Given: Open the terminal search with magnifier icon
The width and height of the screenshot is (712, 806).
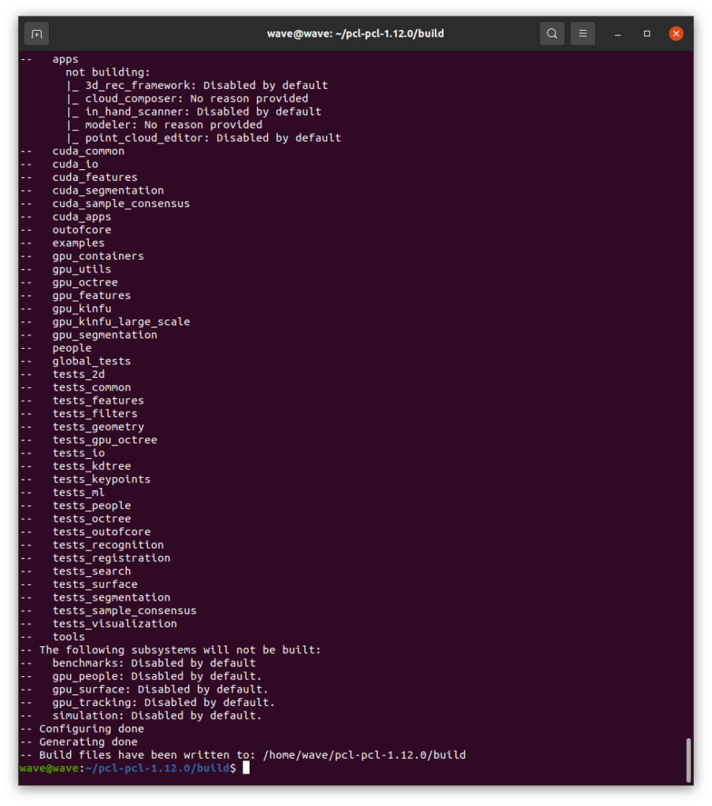Looking at the screenshot, I should coord(551,33).
